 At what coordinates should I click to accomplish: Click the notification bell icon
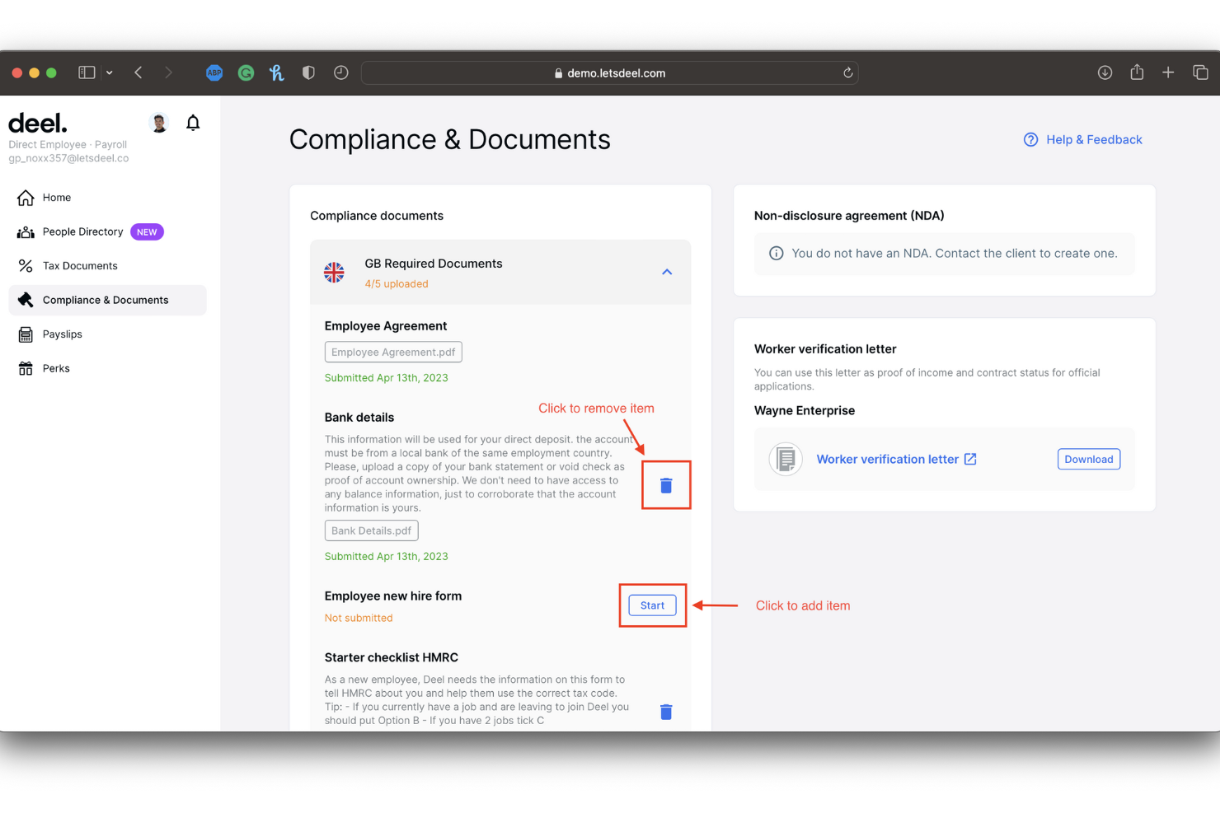[x=193, y=122]
